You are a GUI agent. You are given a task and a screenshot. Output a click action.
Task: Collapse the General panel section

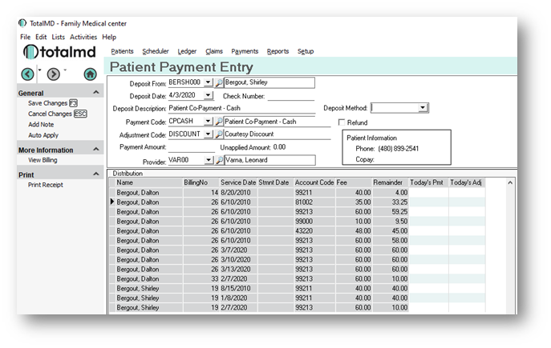[97, 93]
